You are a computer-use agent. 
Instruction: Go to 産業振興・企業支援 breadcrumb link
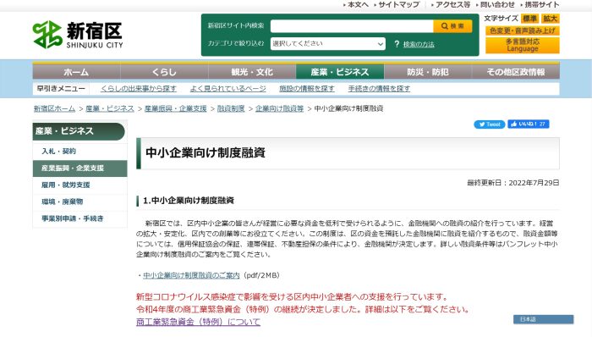[x=176, y=108]
